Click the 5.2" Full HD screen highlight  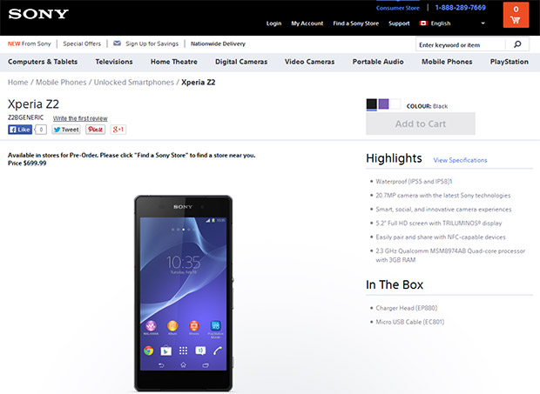pyautogui.click(x=439, y=224)
